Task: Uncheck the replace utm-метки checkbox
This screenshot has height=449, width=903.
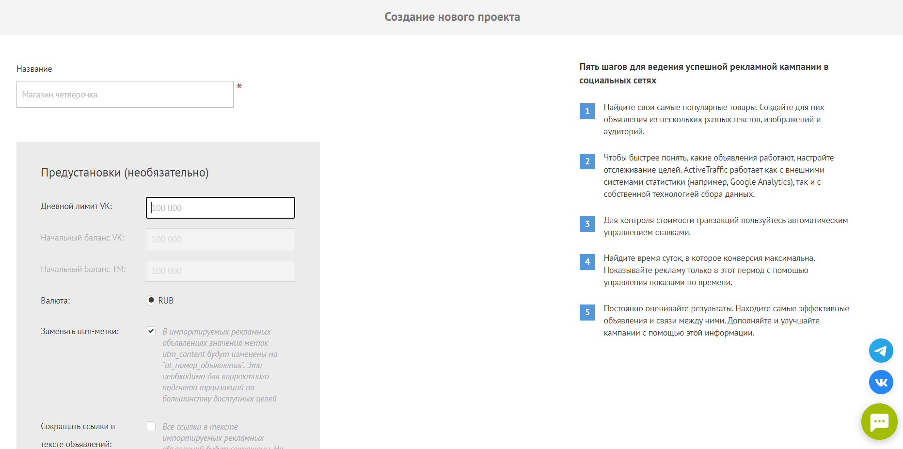Action: tap(151, 331)
